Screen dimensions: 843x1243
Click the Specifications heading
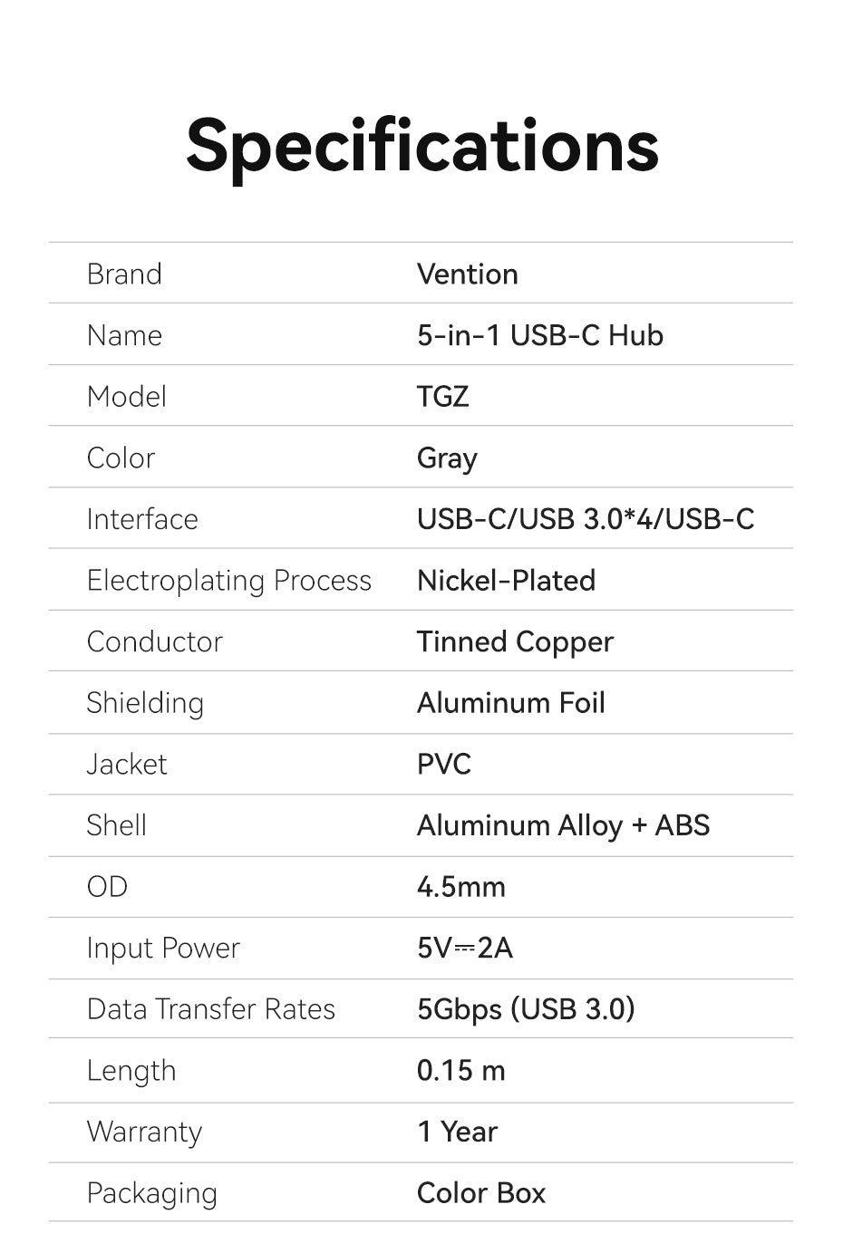421,148
